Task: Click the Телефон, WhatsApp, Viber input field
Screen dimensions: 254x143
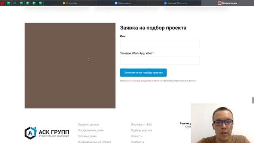Action: pyautogui.click(x=160, y=61)
